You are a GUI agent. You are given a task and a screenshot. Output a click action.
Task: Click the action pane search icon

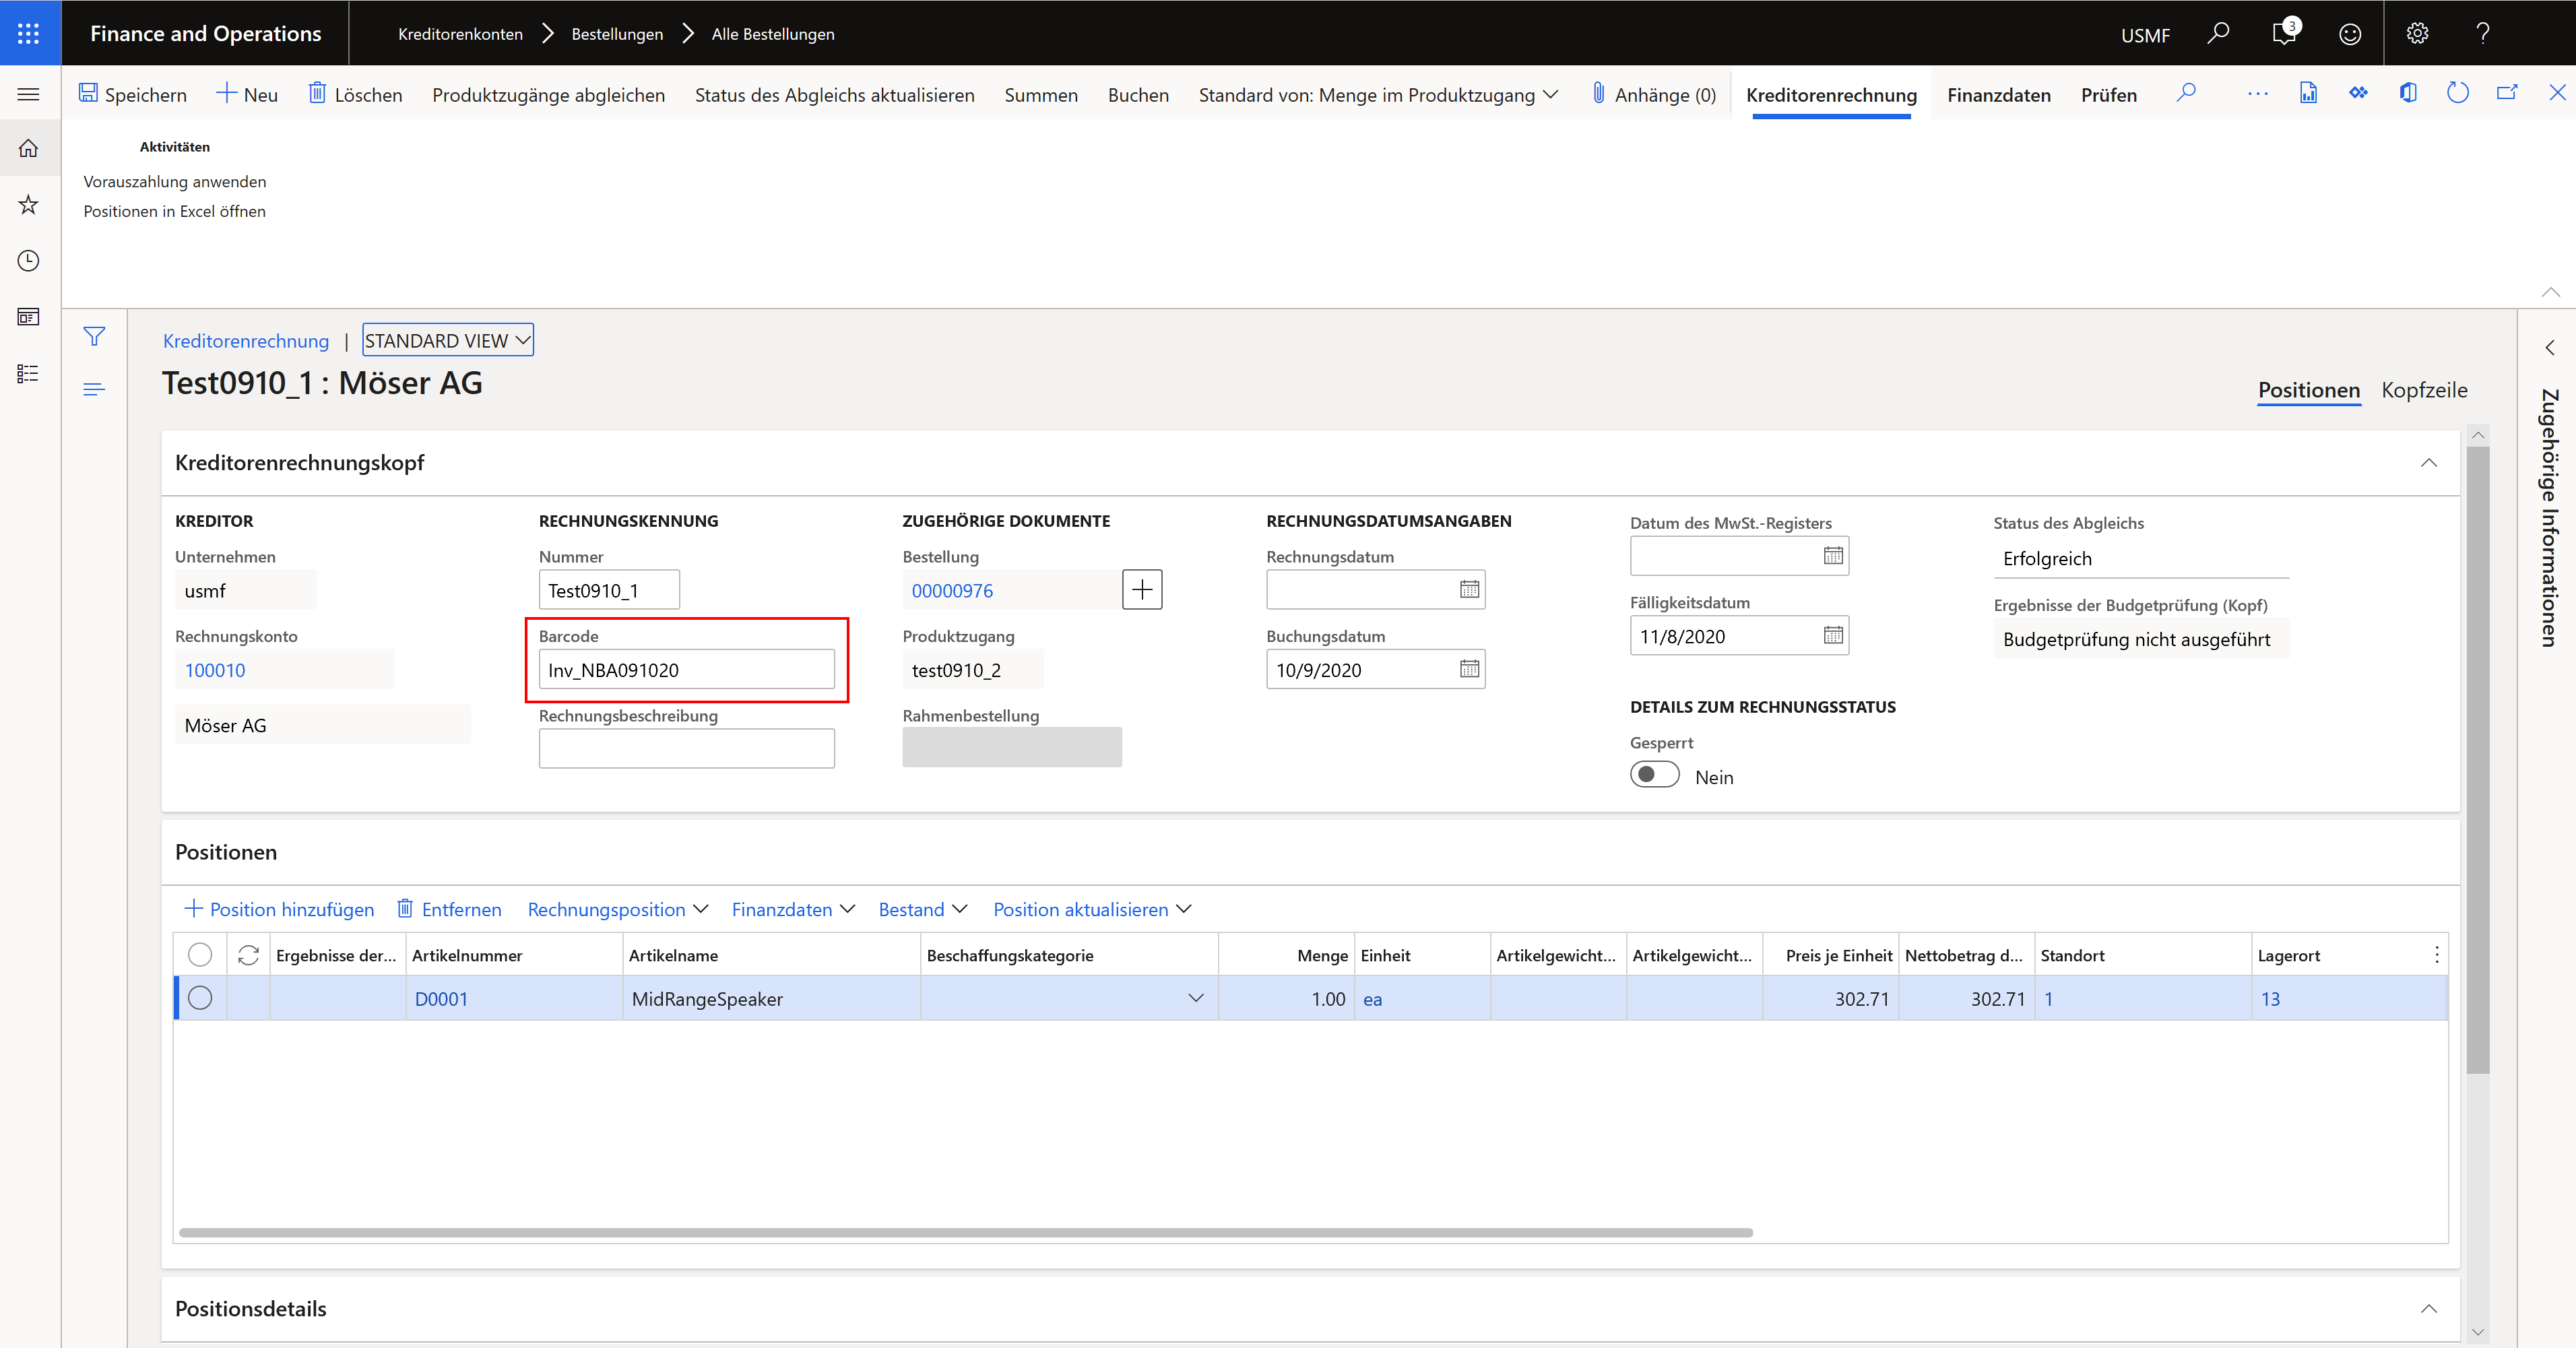coord(2186,93)
